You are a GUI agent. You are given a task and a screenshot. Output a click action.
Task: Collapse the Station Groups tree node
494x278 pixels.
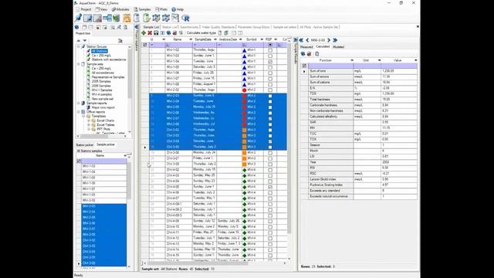pos(79,46)
